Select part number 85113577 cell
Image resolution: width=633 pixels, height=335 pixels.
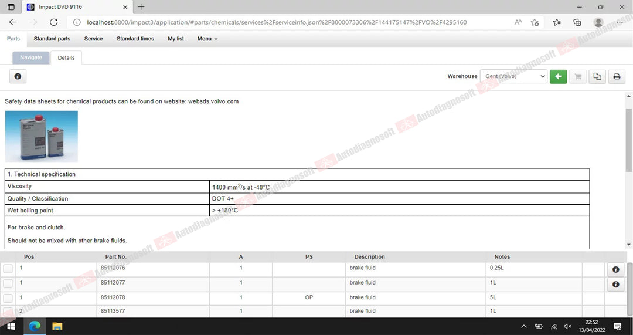[x=153, y=311]
